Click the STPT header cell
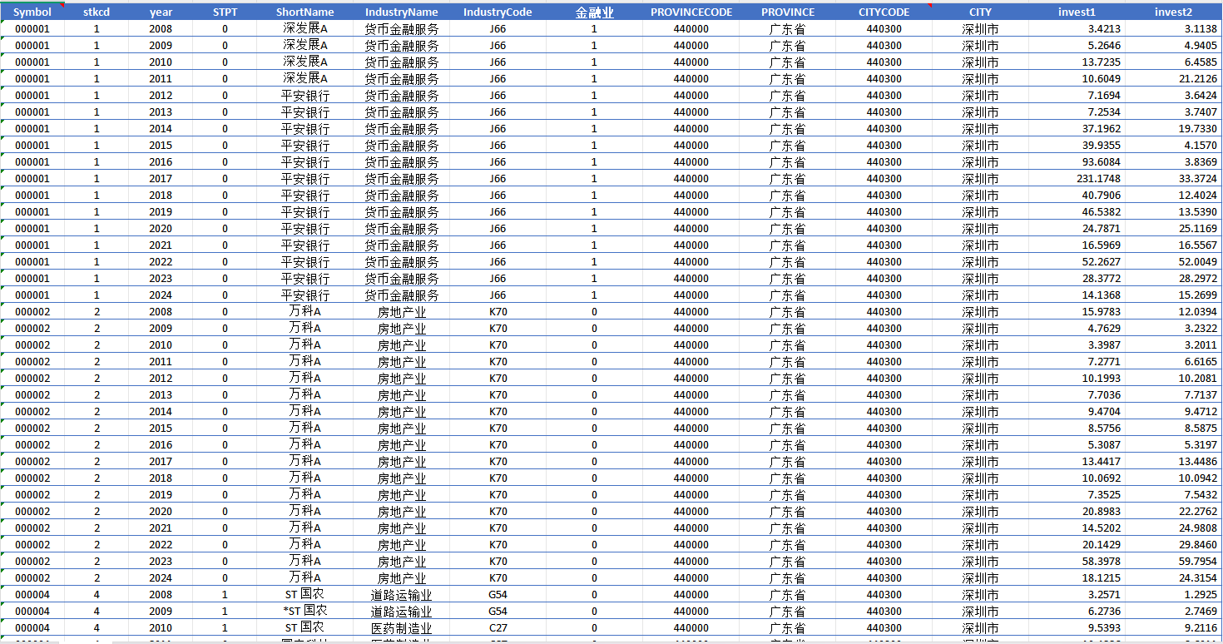This screenshot has width=1223, height=644. click(225, 12)
